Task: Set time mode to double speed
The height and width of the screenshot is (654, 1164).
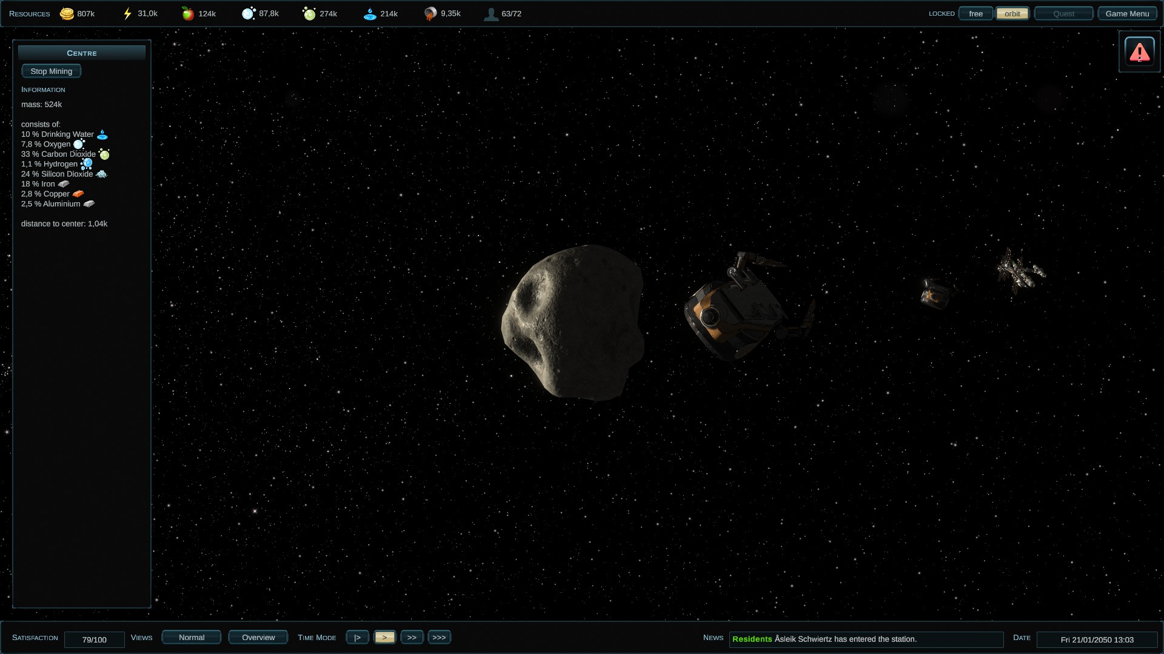Action: point(412,637)
